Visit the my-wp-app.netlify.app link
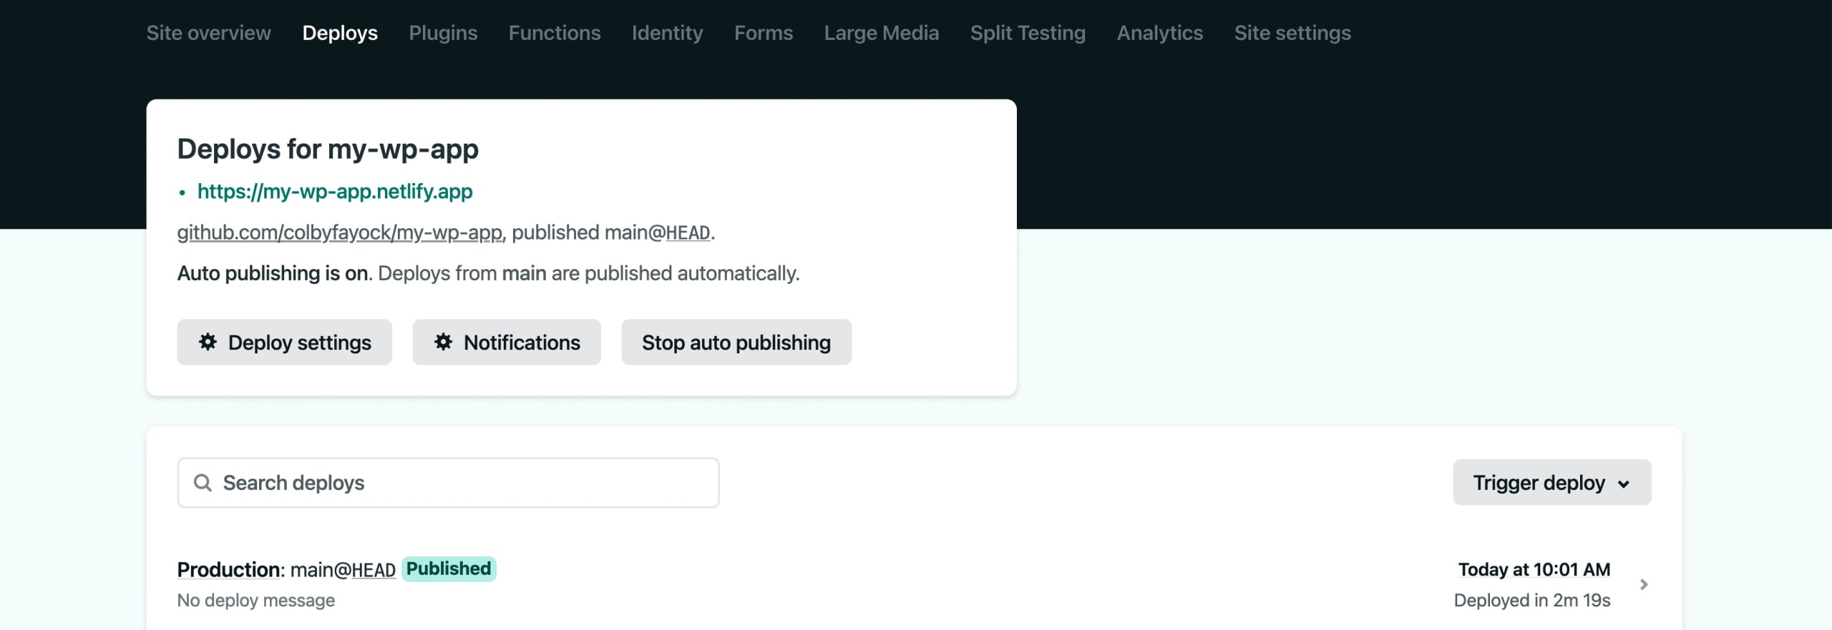The height and width of the screenshot is (630, 1832). click(x=335, y=192)
